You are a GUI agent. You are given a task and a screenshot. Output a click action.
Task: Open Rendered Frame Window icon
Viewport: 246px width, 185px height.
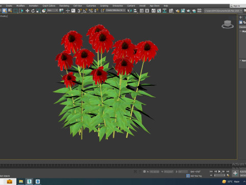183,11
